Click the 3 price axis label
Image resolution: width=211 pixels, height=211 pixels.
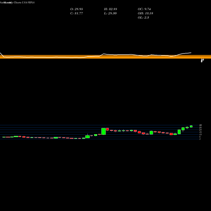(200, 139)
